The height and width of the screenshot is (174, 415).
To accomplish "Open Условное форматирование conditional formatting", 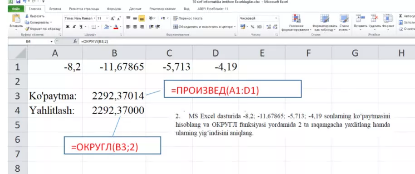I will click(x=296, y=23).
